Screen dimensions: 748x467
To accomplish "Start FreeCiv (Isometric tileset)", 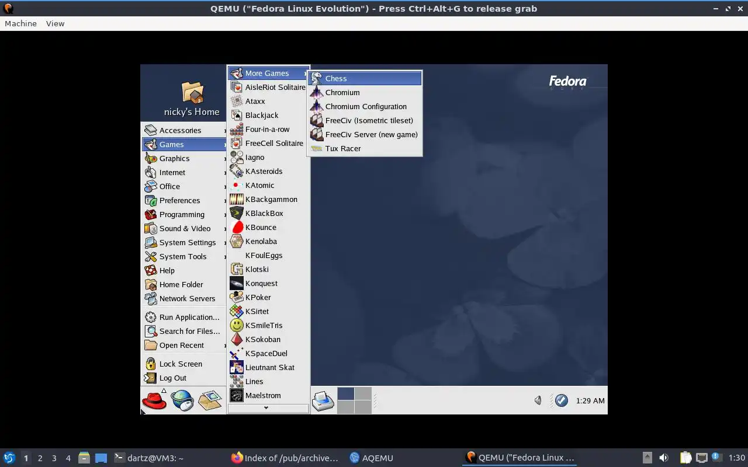I will (x=365, y=120).
